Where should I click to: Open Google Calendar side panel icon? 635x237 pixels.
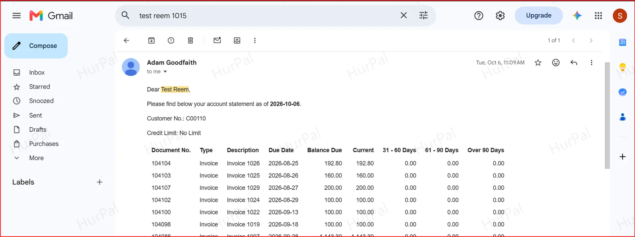click(x=623, y=42)
